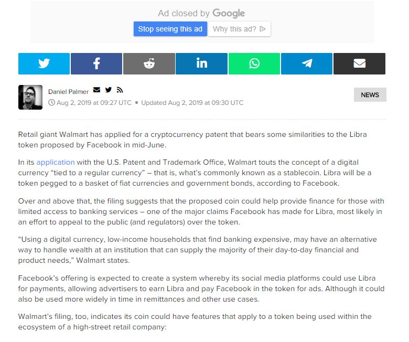Image resolution: width=409 pixels, height=342 pixels.
Task: Share article on LinkedIn
Action: tap(202, 63)
